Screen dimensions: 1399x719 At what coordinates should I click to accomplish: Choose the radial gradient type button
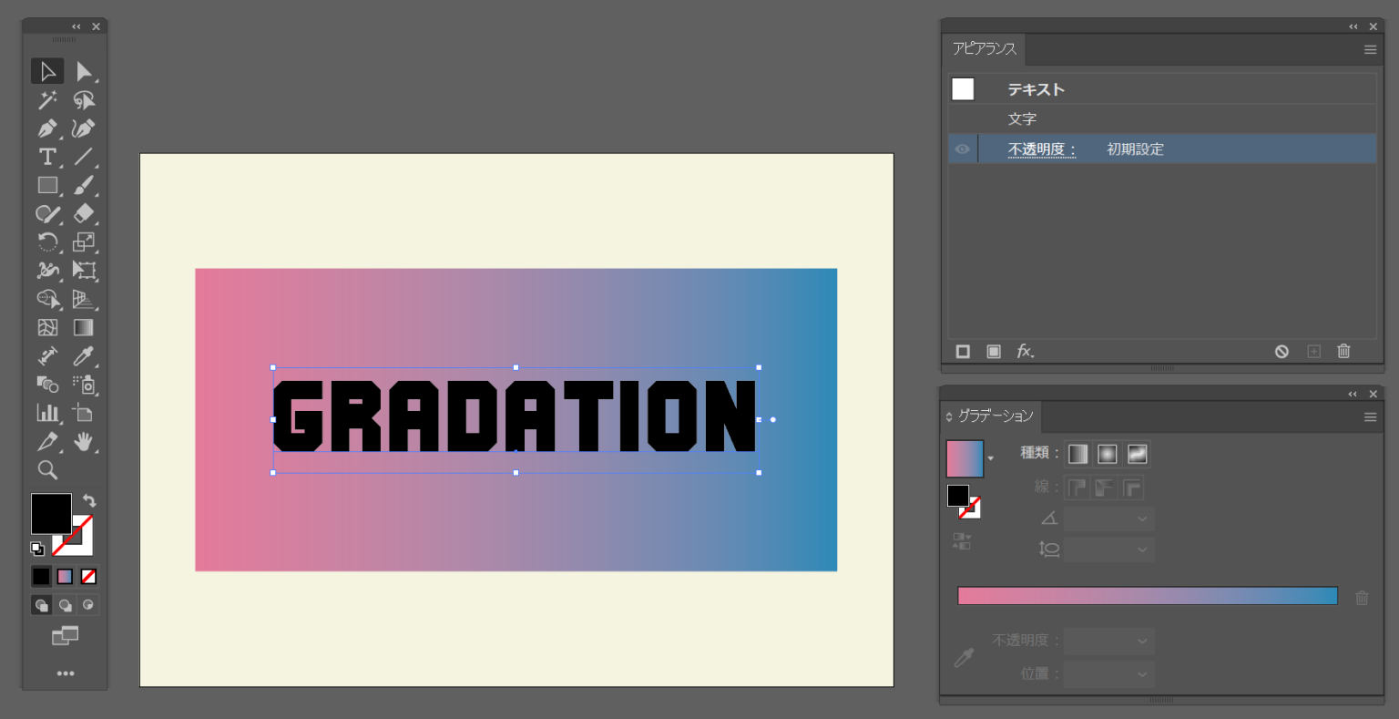(1107, 454)
